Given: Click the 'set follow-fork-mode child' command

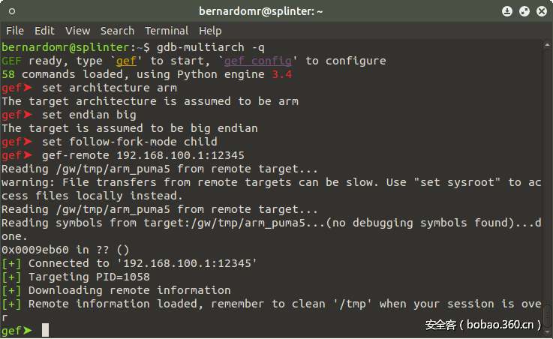Looking at the screenshot, I should point(129,142).
